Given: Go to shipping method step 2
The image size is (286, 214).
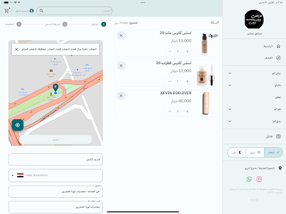Looking at the screenshot, I should [65, 25].
